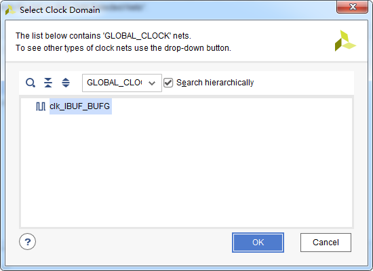Click the chevron arrow of the clock type dropdown
The image size is (373, 271).
tap(152, 83)
